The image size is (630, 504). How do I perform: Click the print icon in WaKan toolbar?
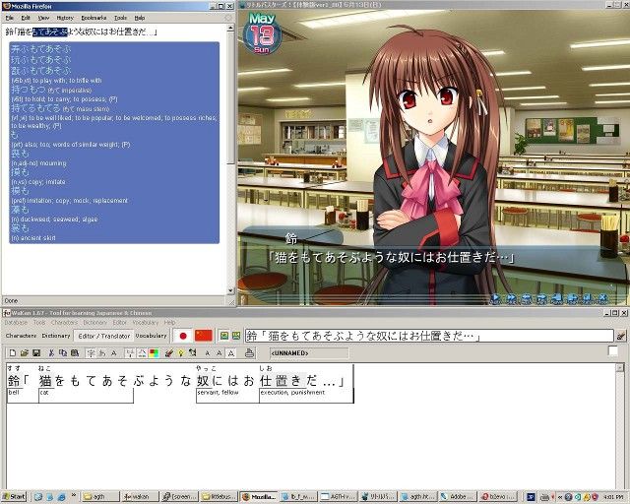pos(249,352)
